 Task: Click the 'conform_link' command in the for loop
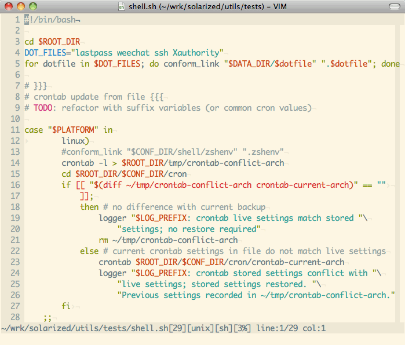pyautogui.click(x=191, y=64)
